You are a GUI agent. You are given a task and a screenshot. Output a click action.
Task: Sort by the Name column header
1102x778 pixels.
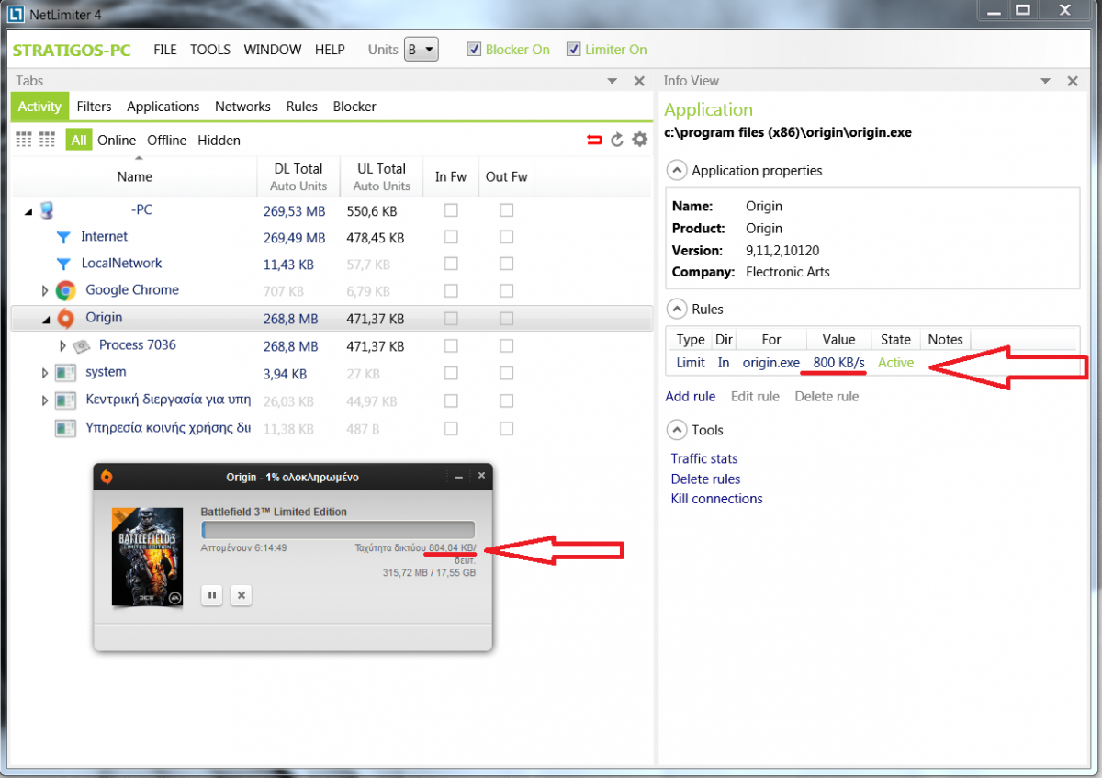(135, 176)
